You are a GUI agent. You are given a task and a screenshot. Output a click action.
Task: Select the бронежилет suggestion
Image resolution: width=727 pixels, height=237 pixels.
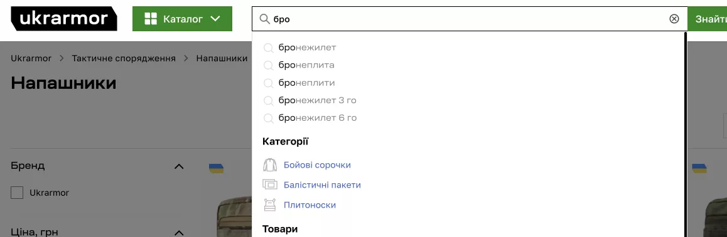coord(307,48)
